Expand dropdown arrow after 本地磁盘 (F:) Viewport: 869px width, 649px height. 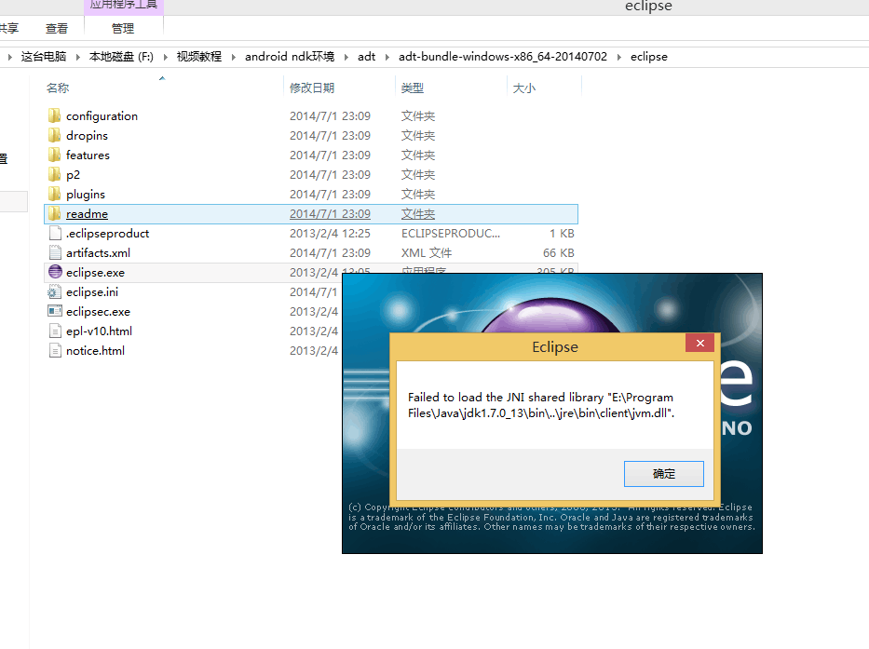click(x=165, y=57)
